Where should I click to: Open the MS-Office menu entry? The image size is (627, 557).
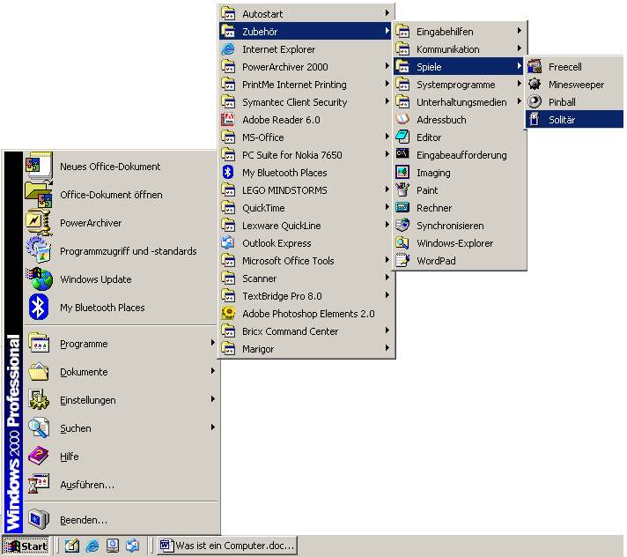tap(306, 137)
